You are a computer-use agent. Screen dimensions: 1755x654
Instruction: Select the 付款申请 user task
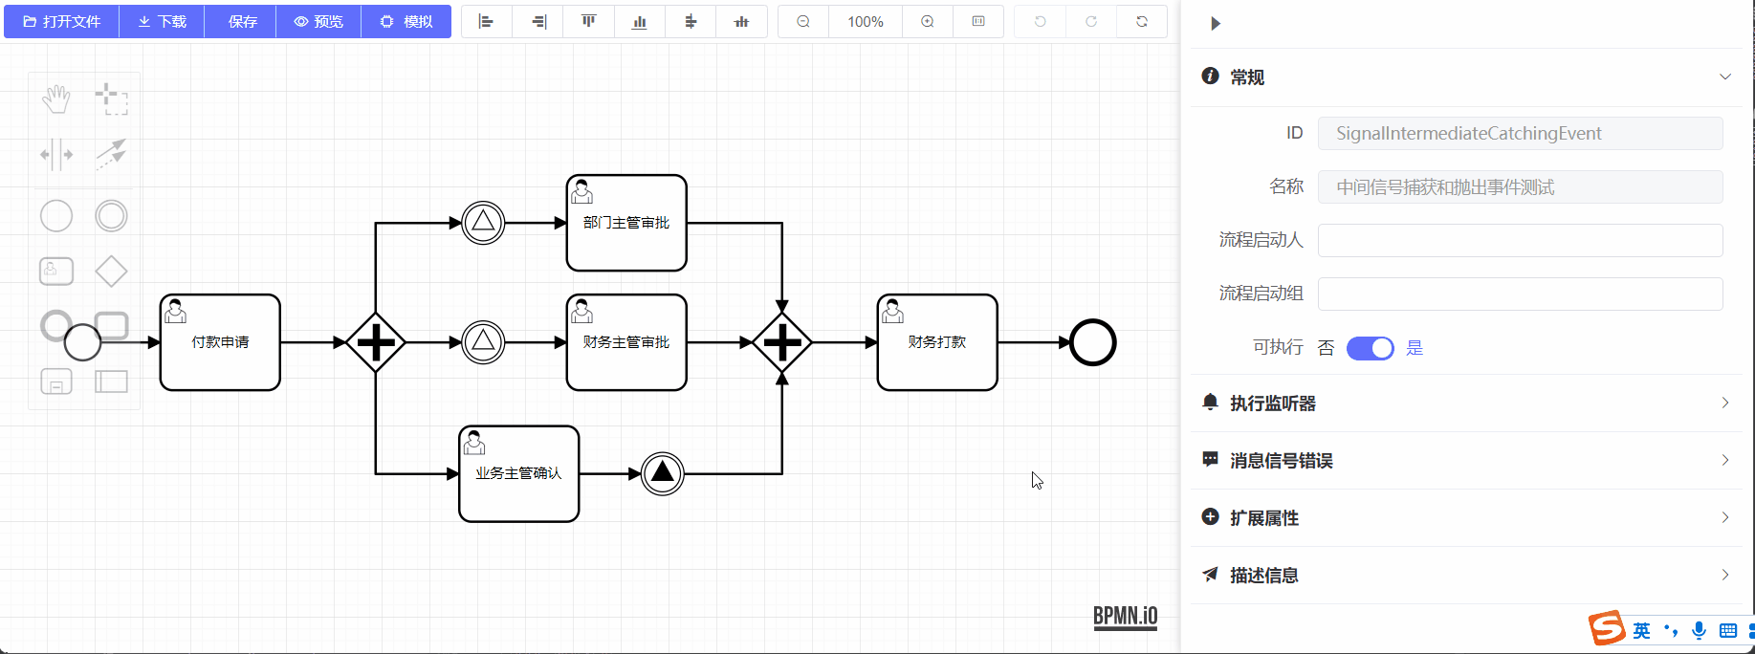[x=220, y=342]
